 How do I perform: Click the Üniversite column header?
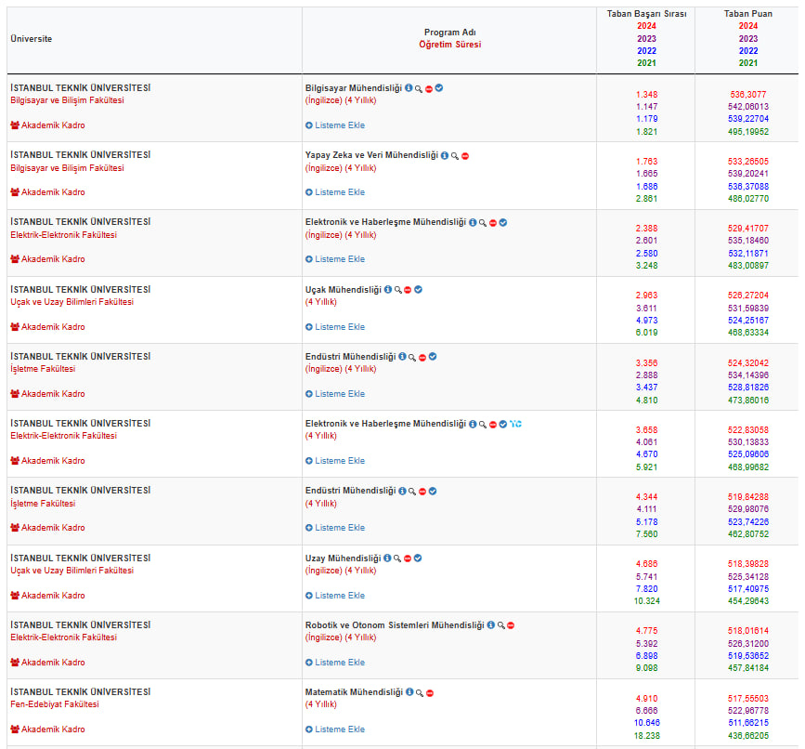pyautogui.click(x=32, y=39)
